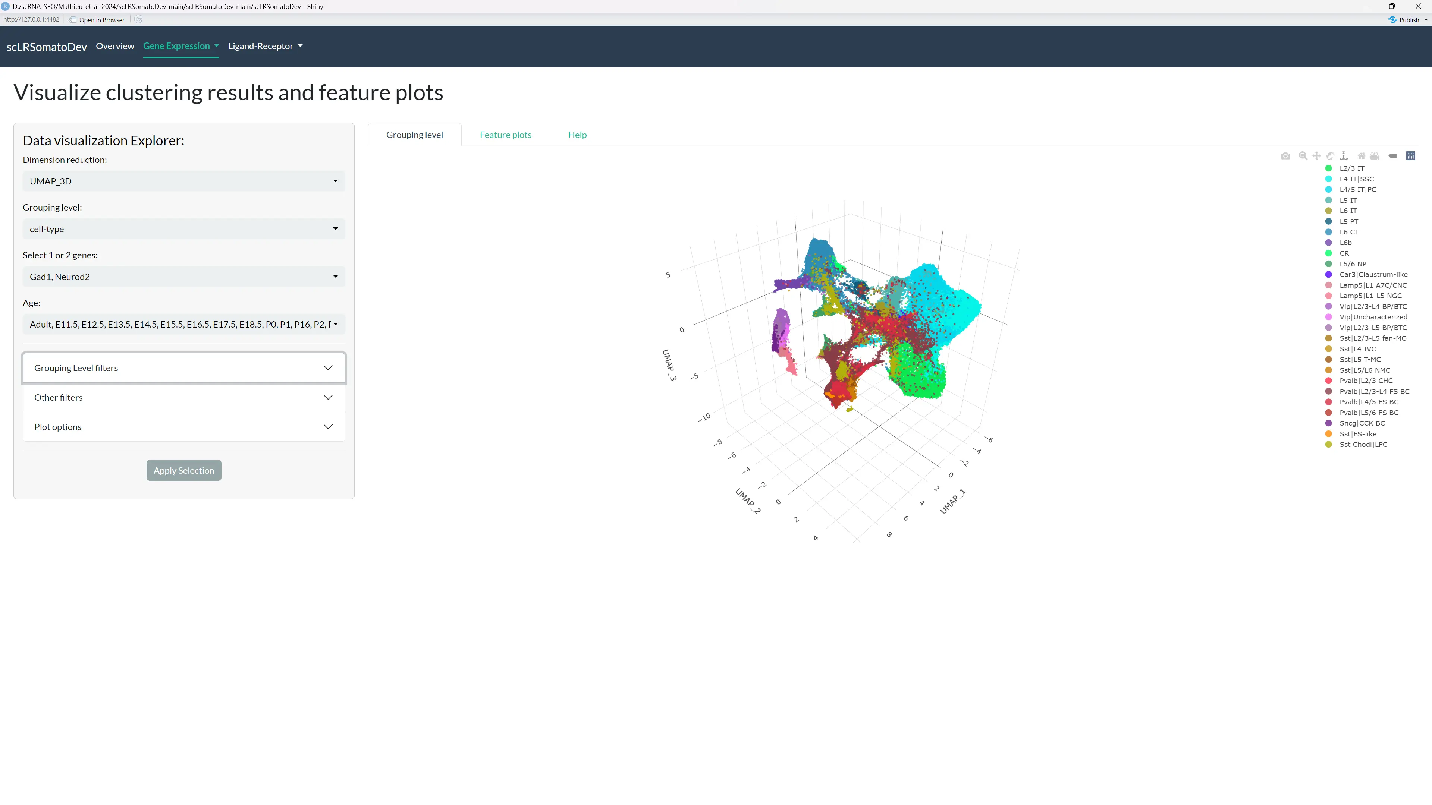
Task: Enable orbital rotation mode
Action: 1330,156
